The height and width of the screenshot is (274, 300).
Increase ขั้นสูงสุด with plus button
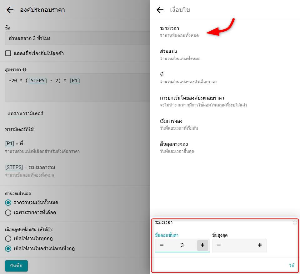tap(260, 245)
